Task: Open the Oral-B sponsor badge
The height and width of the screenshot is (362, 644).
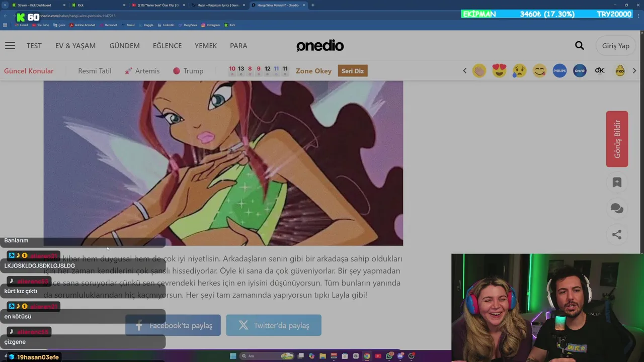Action: click(580, 71)
